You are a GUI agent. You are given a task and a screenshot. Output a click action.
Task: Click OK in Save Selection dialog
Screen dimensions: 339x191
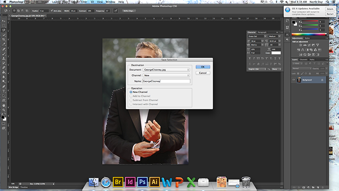(203, 67)
